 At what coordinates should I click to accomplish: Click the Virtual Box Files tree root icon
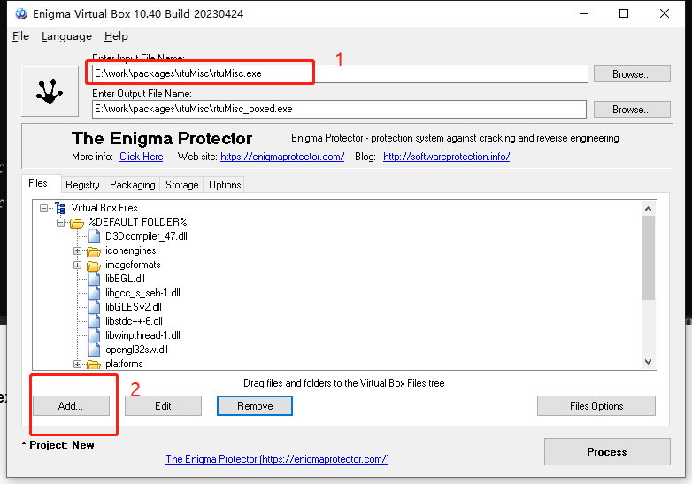click(60, 208)
